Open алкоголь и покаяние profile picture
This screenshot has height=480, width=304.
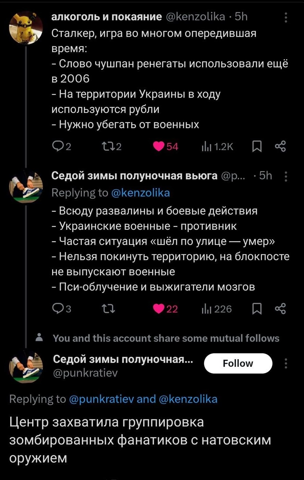point(26,28)
